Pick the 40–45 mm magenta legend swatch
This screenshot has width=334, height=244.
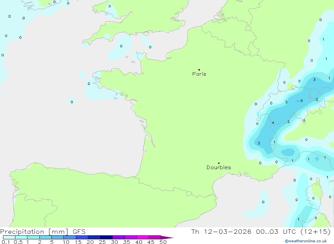(143, 237)
